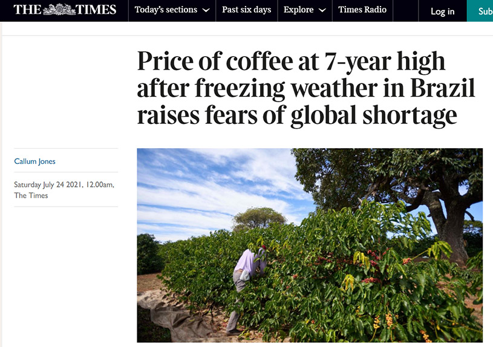Click the Saturday July 24 2021 date text

[x=64, y=184]
